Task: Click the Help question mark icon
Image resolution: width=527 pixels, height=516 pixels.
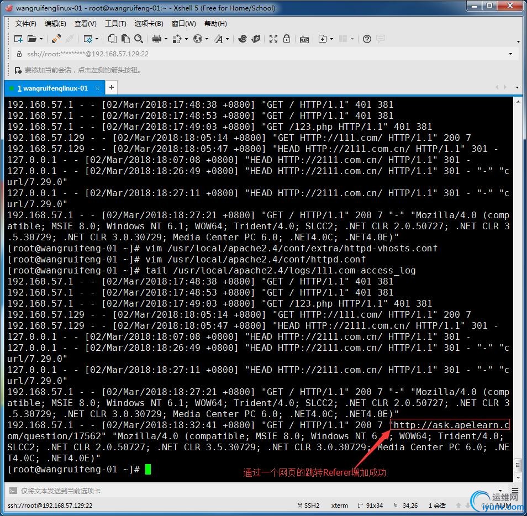Action: (x=367, y=39)
